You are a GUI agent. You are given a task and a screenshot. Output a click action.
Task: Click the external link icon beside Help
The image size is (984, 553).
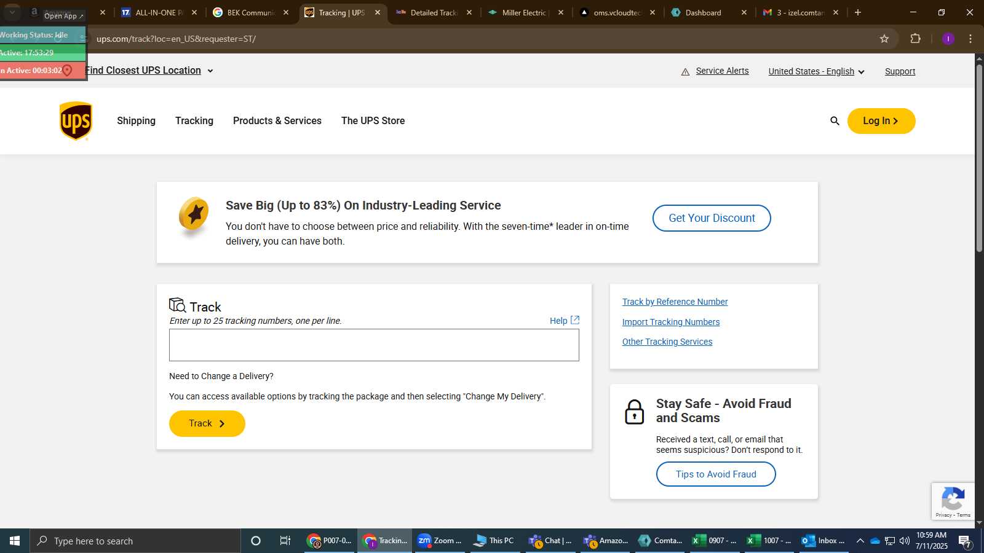575,320
